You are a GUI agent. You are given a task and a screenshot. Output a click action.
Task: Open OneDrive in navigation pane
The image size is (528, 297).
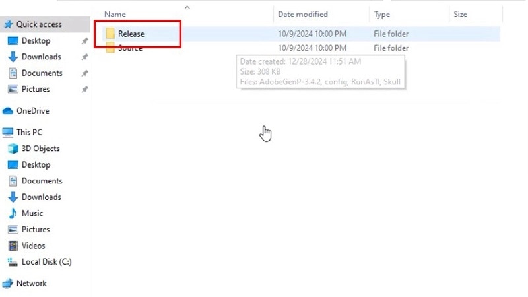click(x=32, y=111)
